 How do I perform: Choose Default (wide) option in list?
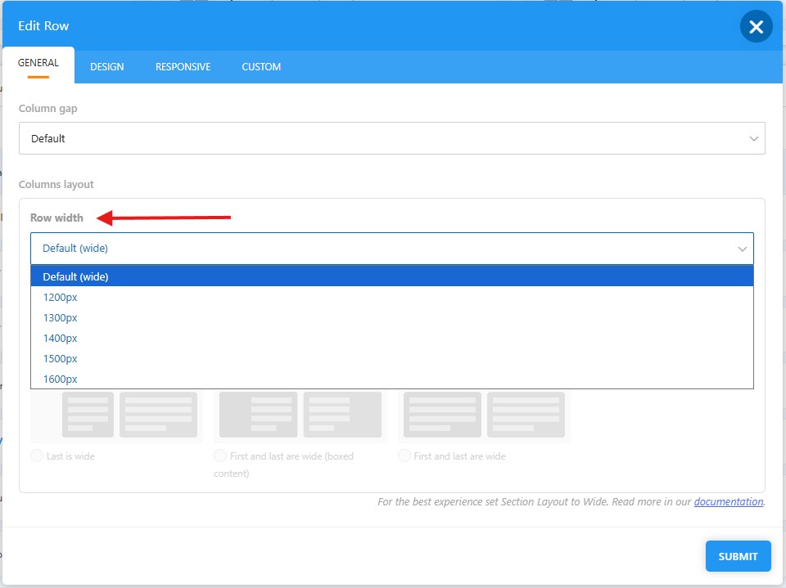coord(392,276)
